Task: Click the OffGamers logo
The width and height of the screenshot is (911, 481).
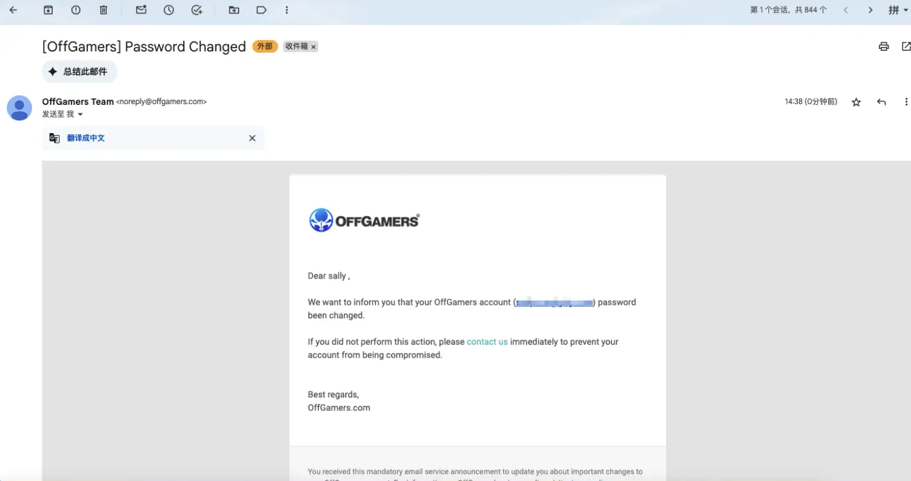Action: click(x=365, y=221)
